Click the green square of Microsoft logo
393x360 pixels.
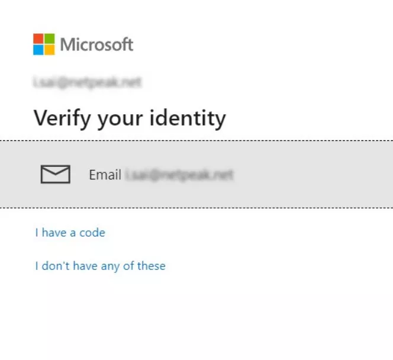[49, 39]
